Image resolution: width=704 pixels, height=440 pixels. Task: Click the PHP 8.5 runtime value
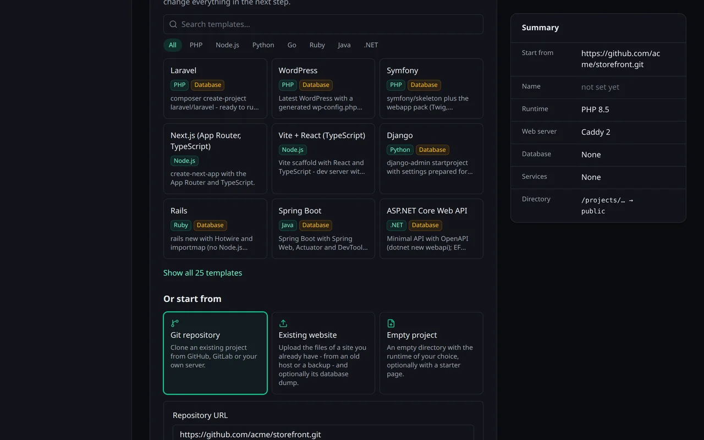595,109
